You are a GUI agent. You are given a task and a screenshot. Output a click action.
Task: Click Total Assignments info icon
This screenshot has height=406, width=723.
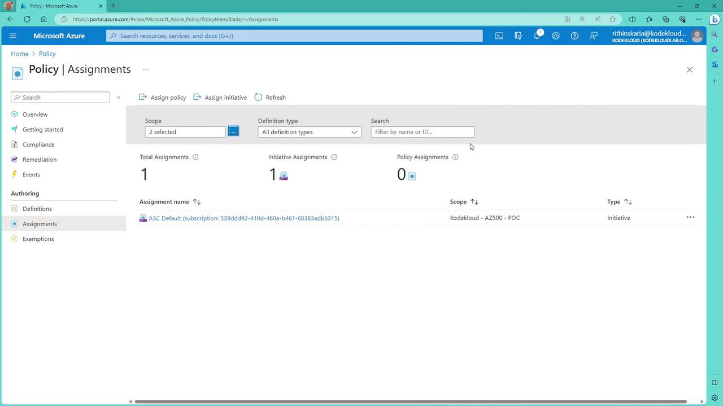(195, 157)
